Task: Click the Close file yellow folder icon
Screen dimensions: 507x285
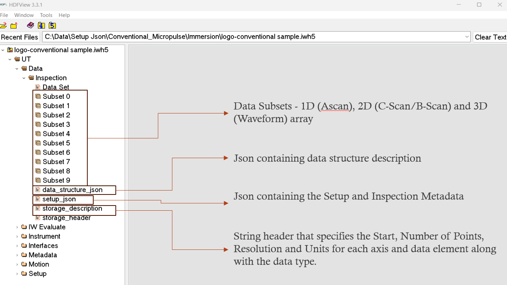Action: [14, 26]
